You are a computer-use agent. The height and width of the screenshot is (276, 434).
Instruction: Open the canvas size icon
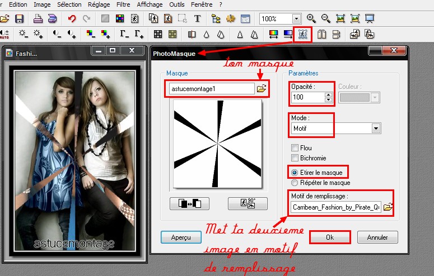pos(168,19)
